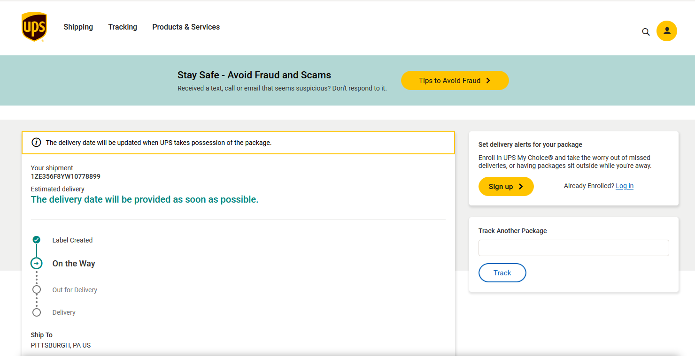Follow the Log in link
This screenshot has width=695, height=356.
624,186
